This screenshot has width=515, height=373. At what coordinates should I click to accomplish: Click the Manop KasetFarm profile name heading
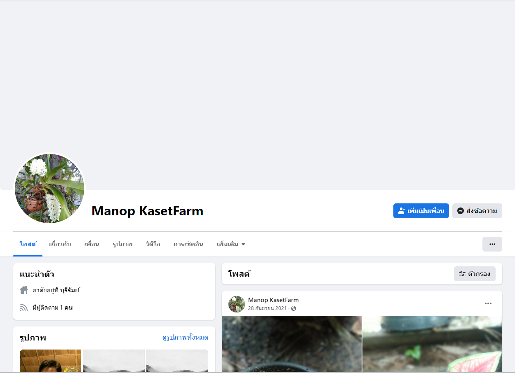[148, 211]
